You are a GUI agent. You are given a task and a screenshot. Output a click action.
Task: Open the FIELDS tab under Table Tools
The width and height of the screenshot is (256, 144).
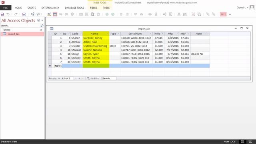(94, 8)
